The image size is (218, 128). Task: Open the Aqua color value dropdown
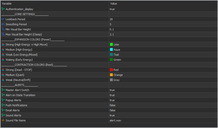pos(163,50)
